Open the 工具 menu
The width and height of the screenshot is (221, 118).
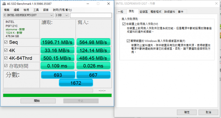(x=36, y=10)
